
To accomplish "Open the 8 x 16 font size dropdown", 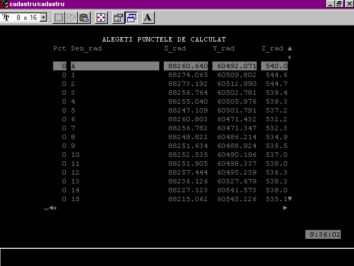I will click(44, 18).
